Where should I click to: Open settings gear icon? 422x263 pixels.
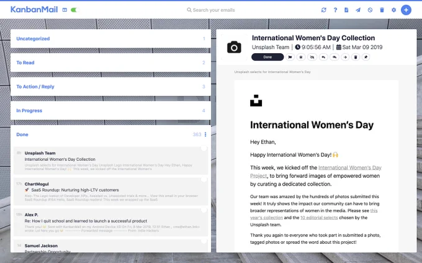pos(393,10)
